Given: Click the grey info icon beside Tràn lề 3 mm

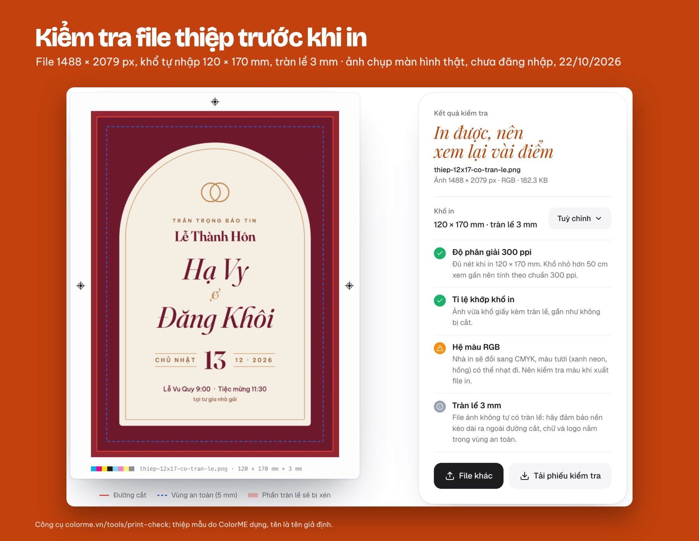Looking at the screenshot, I should (440, 406).
